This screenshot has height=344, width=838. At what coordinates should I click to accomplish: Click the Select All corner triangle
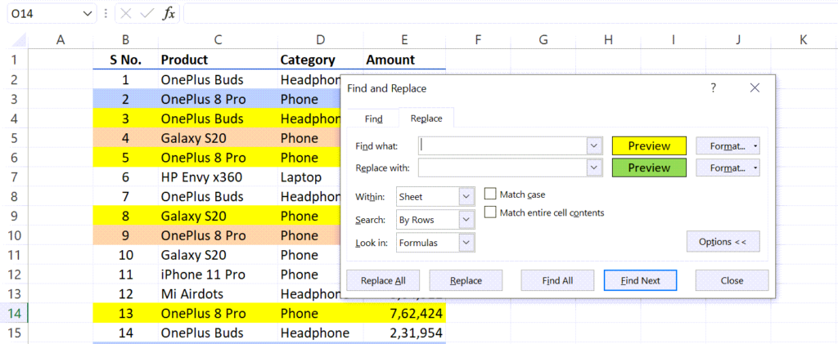20,40
